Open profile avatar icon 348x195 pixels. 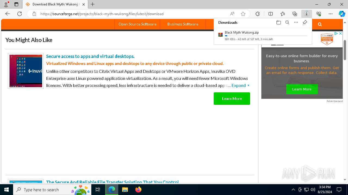[6, 4]
